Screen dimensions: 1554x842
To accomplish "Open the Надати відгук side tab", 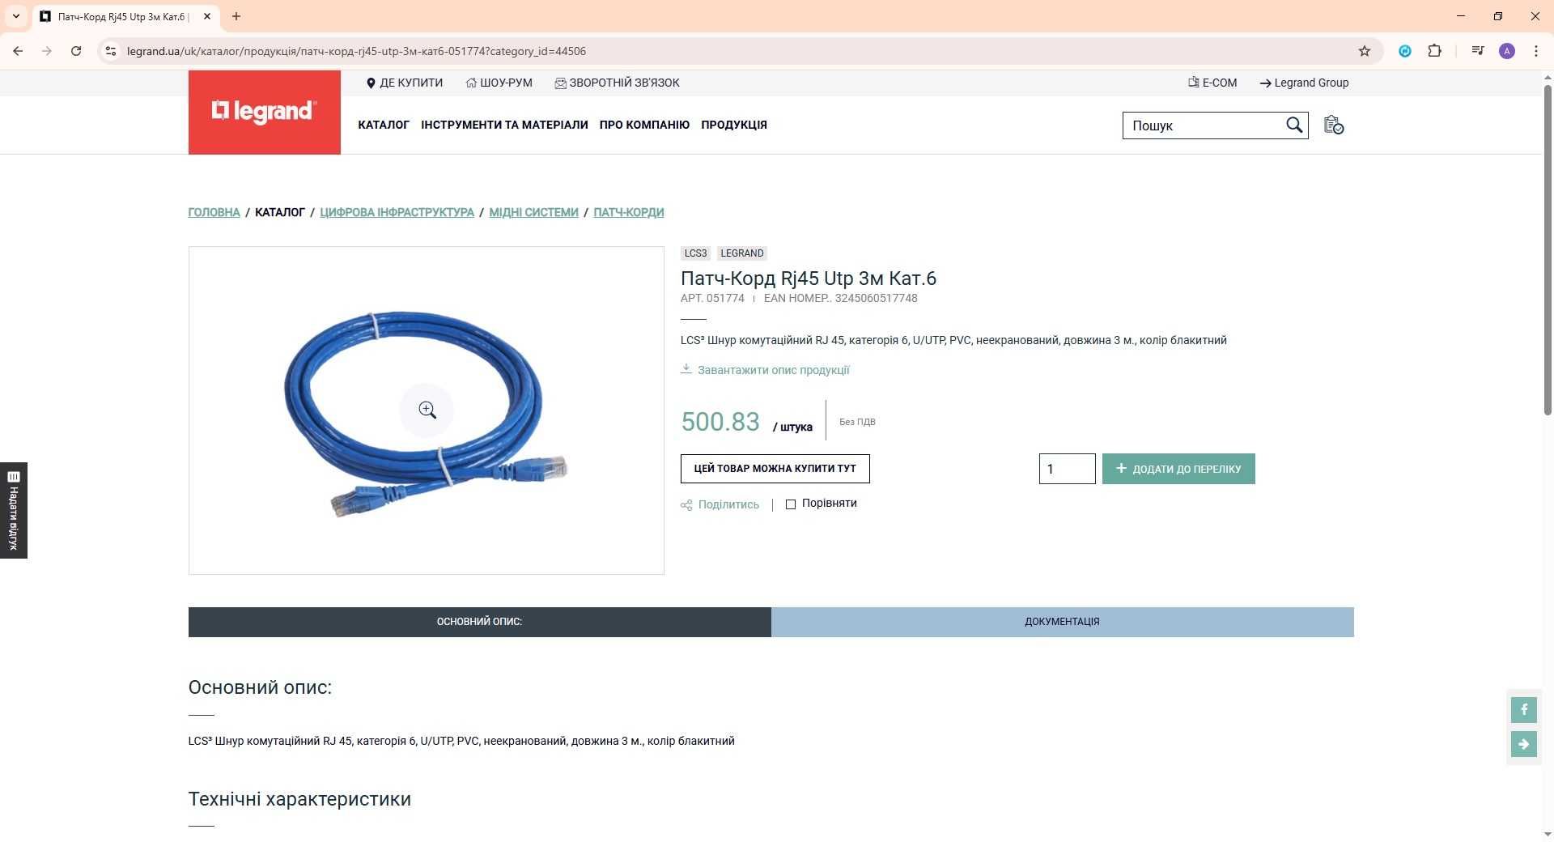I will coord(14,510).
